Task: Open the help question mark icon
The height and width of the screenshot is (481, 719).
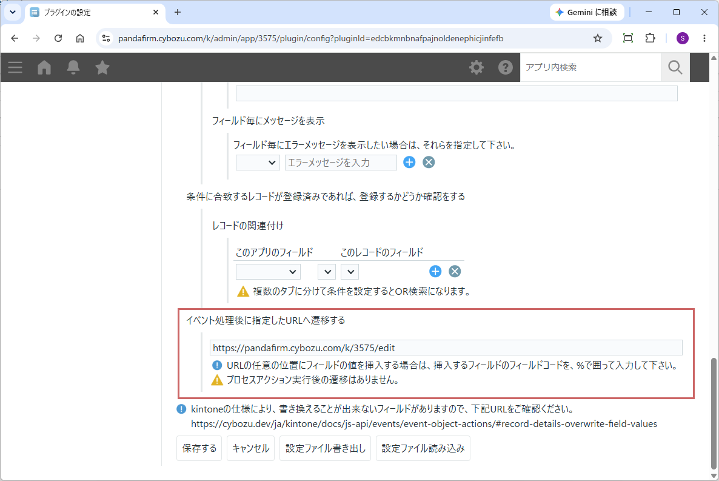Action: pyautogui.click(x=506, y=67)
